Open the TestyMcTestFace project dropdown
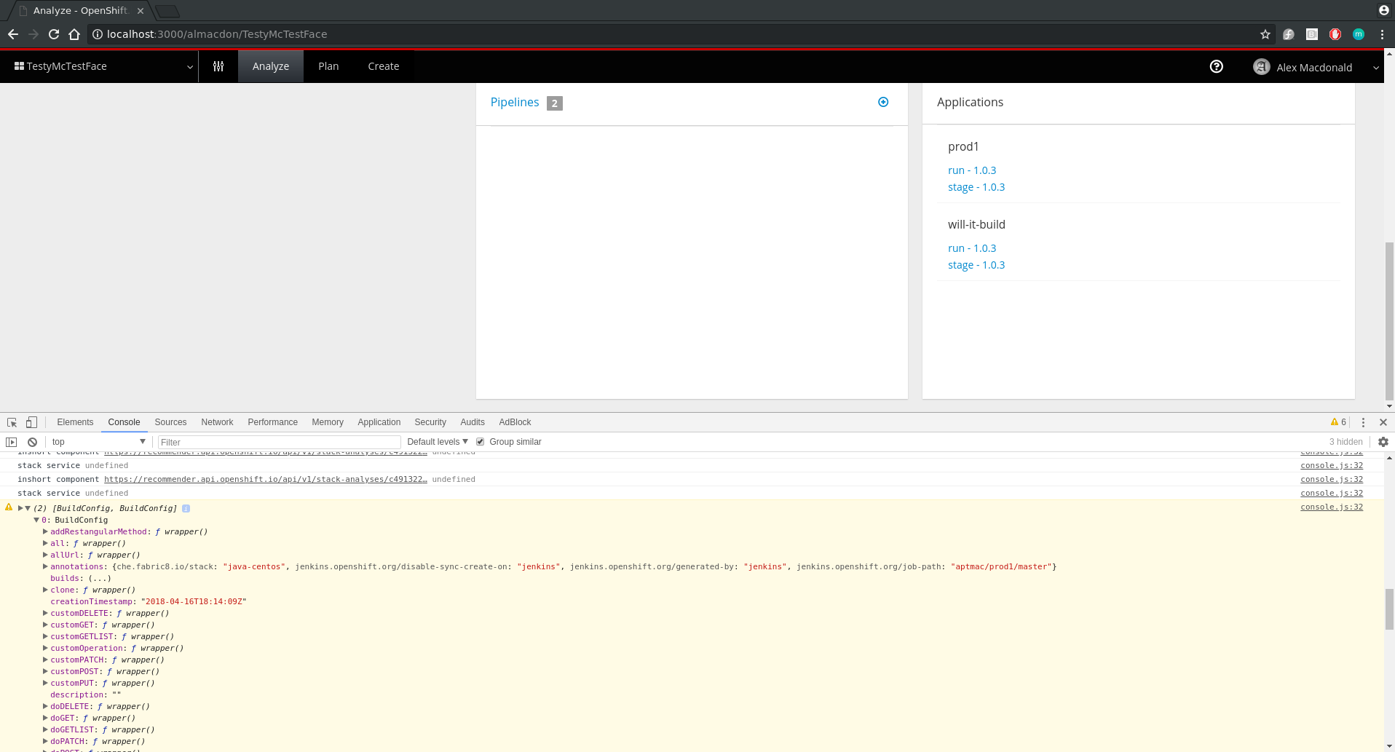This screenshot has height=752, width=1395. (x=189, y=66)
